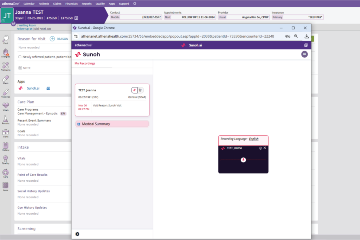Click the Social History Updates label
360x240 pixels.
pos(33,191)
